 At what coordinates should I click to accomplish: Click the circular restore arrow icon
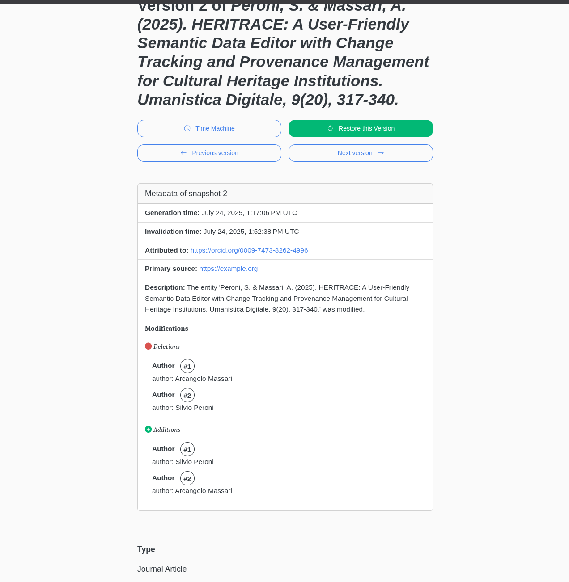[330, 128]
